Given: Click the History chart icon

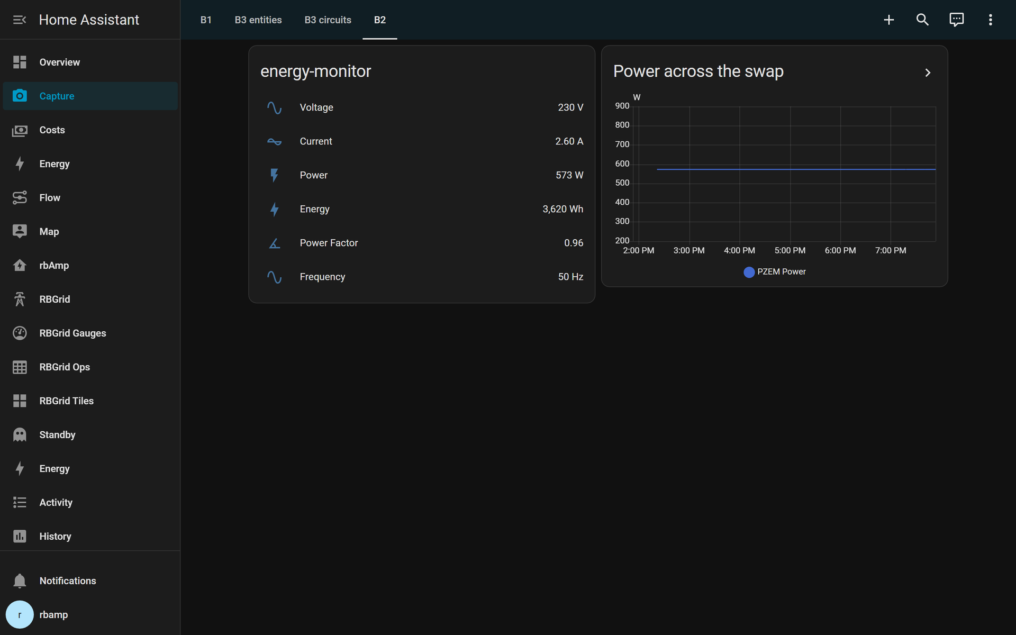Looking at the screenshot, I should [x=20, y=536].
